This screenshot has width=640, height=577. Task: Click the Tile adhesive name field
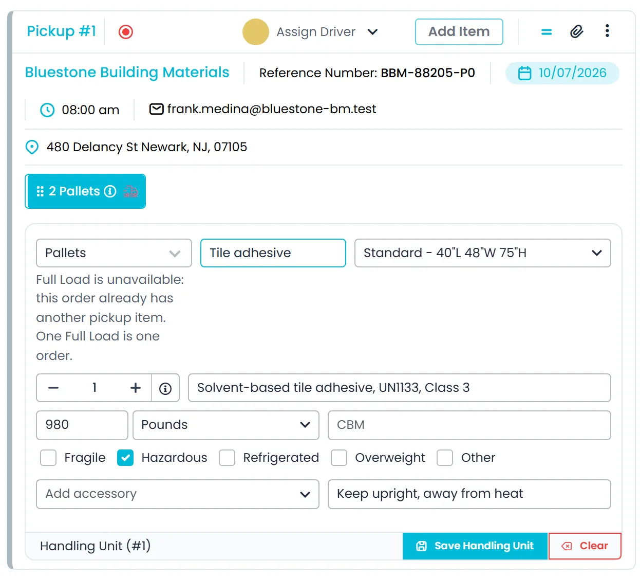(x=273, y=253)
